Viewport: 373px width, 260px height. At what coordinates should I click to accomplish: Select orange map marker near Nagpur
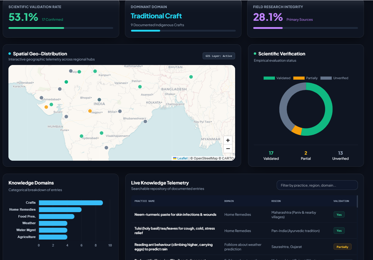click(x=90, y=111)
